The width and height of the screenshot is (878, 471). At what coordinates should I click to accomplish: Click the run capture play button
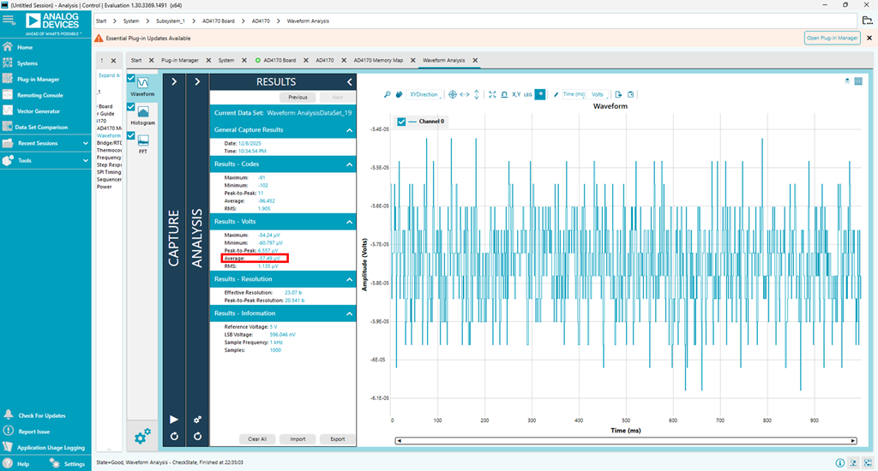[x=175, y=420]
